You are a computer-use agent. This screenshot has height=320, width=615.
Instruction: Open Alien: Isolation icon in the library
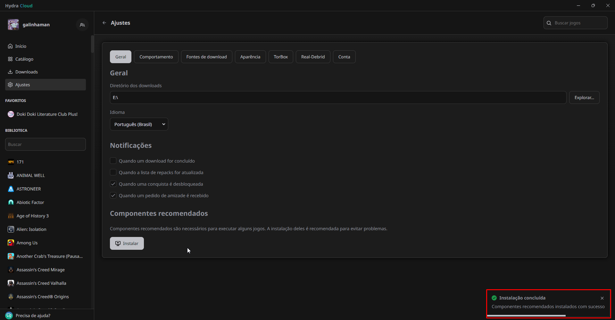click(x=11, y=229)
